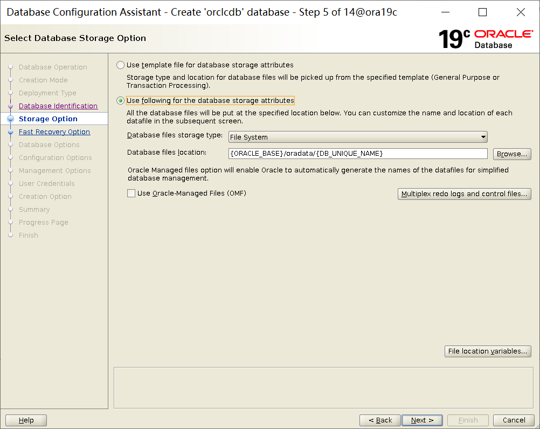This screenshot has width=540, height=429.
Task: Select Storage Option step in sidebar
Action: pos(48,119)
